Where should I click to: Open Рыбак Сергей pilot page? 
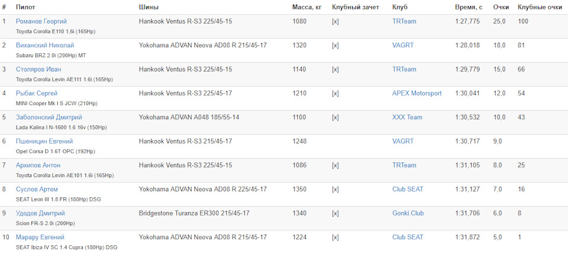(37, 93)
